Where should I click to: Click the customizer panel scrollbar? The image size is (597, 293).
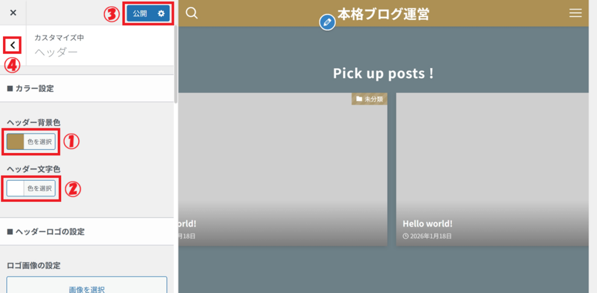[x=175, y=58]
